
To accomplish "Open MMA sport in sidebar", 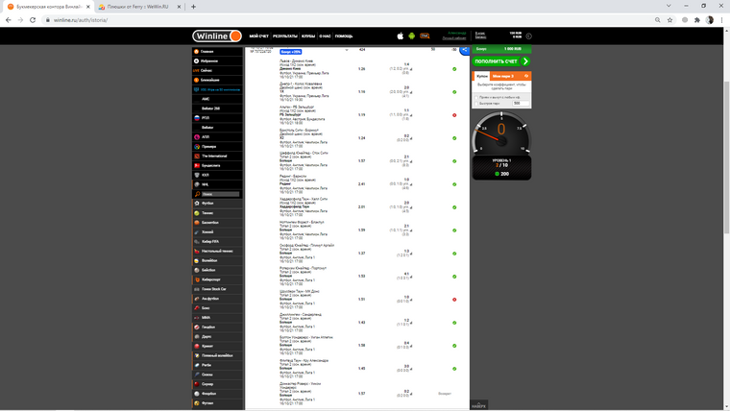I will (217, 318).
